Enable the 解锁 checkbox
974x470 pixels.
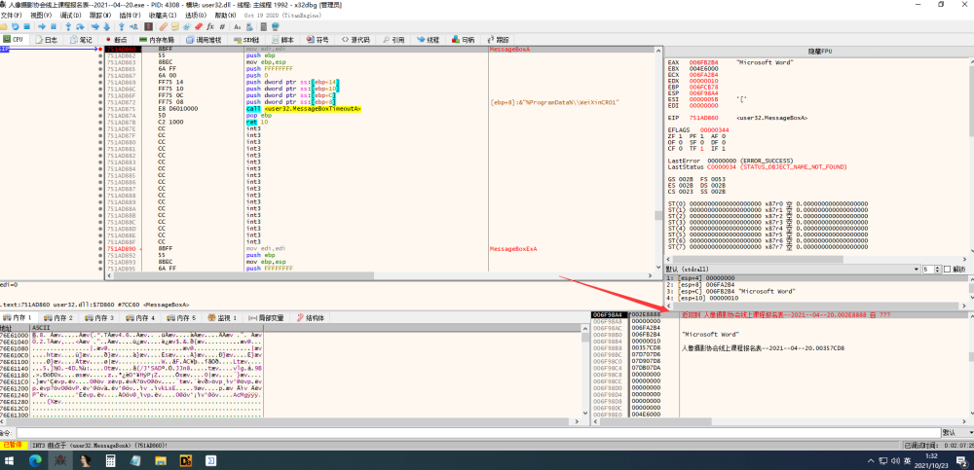click(948, 270)
